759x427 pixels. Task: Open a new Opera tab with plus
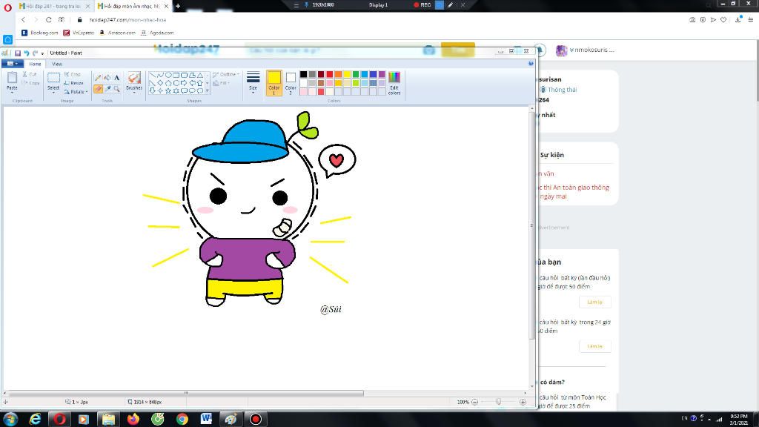178,6
